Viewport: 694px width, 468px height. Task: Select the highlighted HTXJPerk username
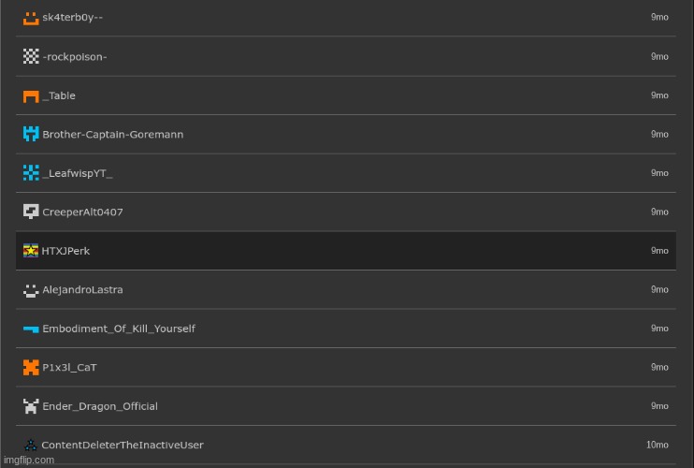tap(65, 251)
